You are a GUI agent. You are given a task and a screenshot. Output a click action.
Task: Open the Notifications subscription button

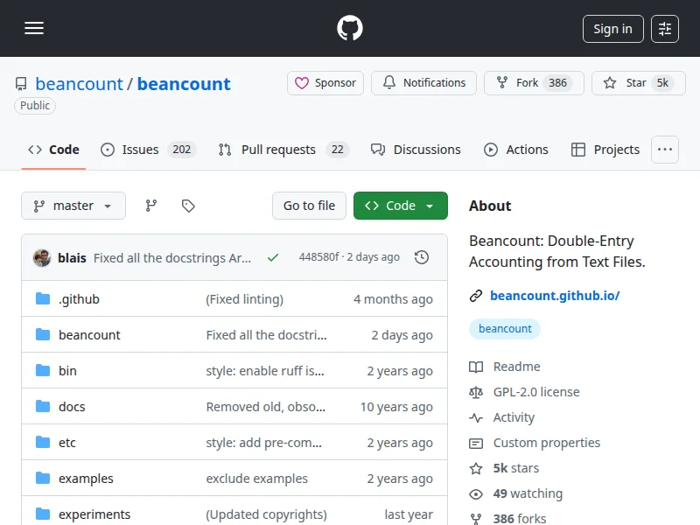tap(423, 83)
